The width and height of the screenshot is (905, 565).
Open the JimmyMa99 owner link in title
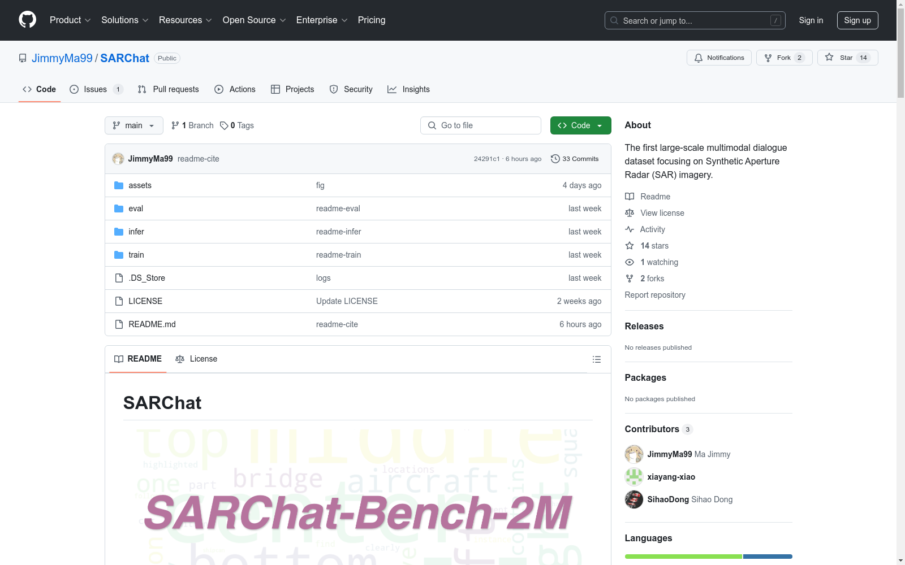click(x=62, y=58)
